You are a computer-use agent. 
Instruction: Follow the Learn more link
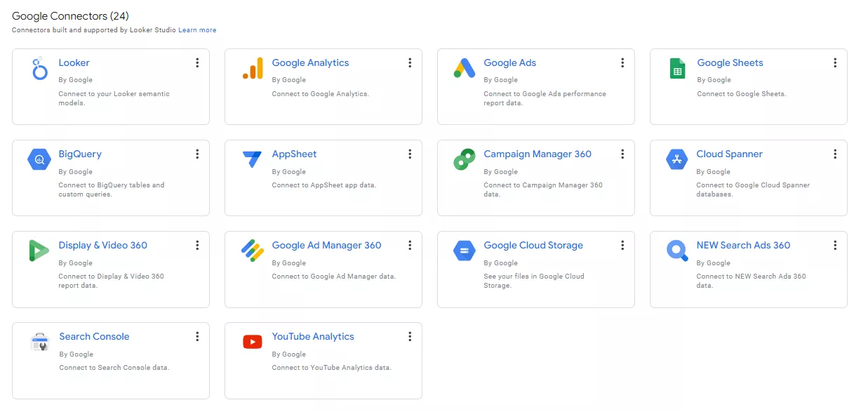[197, 30]
